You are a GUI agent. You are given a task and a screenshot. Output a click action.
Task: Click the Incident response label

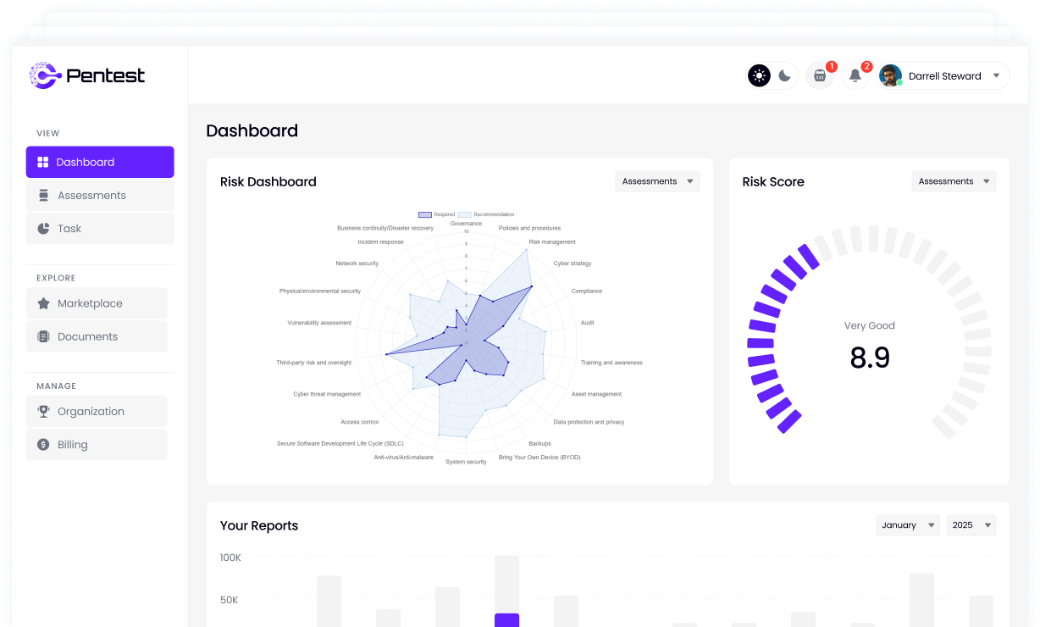click(x=380, y=242)
